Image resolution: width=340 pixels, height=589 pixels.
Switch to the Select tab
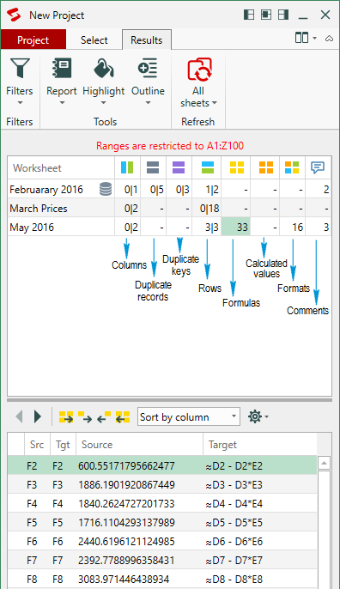(x=94, y=39)
